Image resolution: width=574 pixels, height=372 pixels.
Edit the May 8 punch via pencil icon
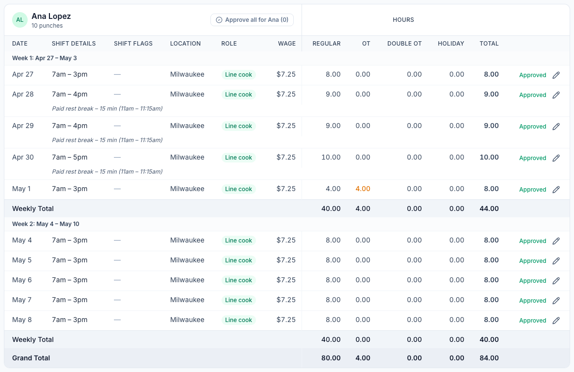coord(556,320)
